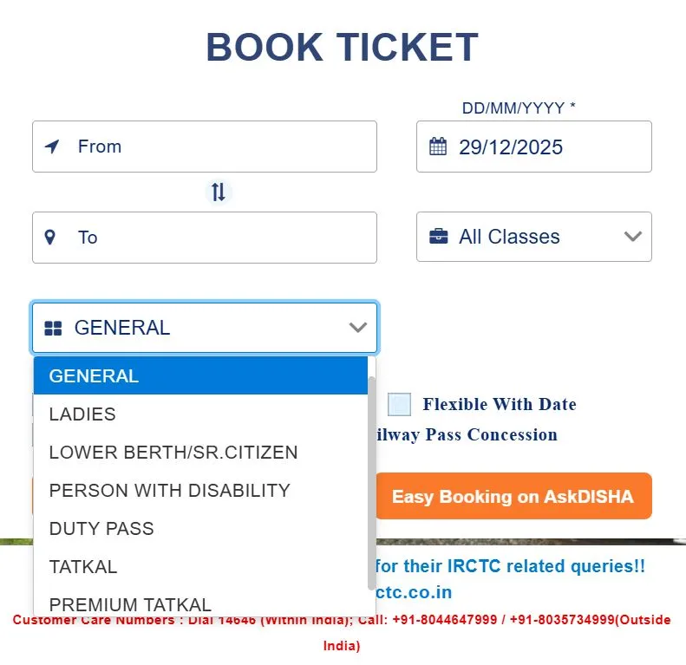
Task: Select PERSON WITH DISABILITY quota
Action: pos(169,491)
